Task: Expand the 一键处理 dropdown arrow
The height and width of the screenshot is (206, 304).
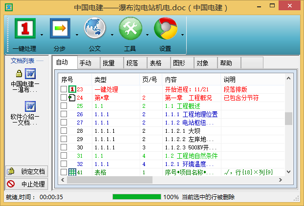Action: pyautogui.click(x=42, y=35)
